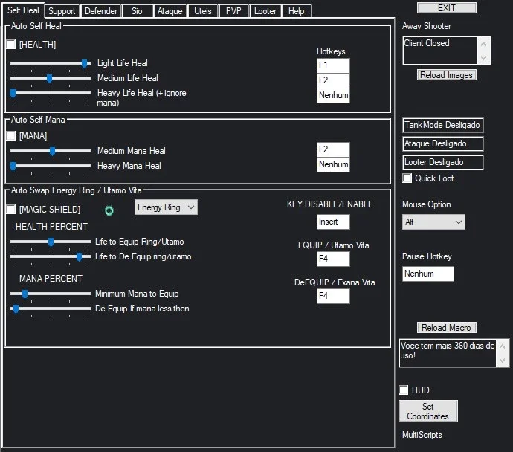
Task: Click the Light Life Heal slider handle
Action: 85,63
